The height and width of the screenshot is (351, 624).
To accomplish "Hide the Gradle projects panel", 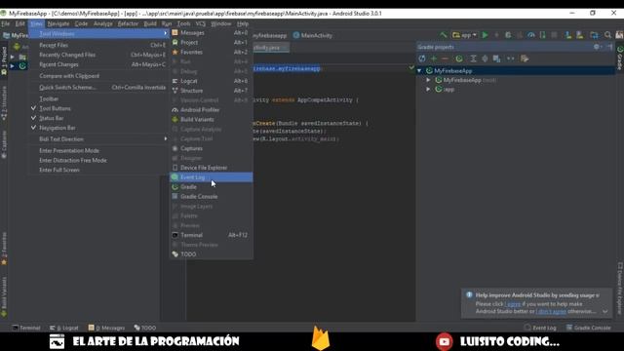I will (x=609, y=47).
